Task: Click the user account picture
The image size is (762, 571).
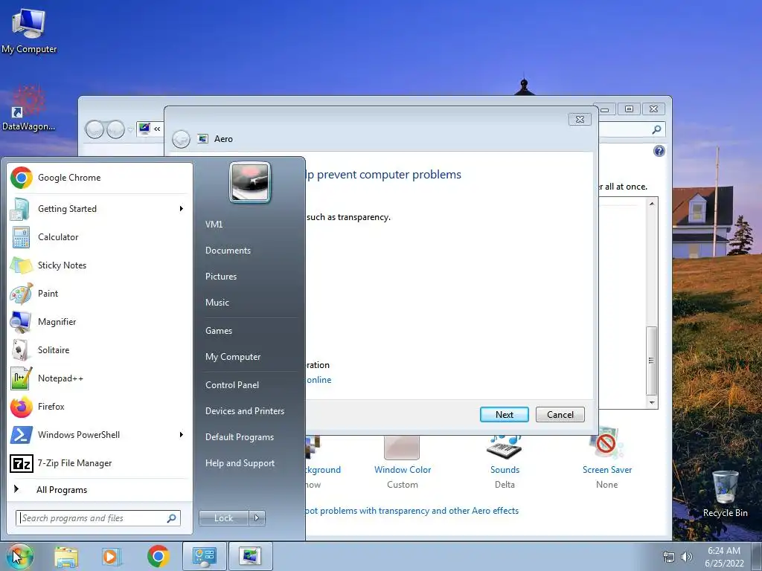Action: coord(250,182)
